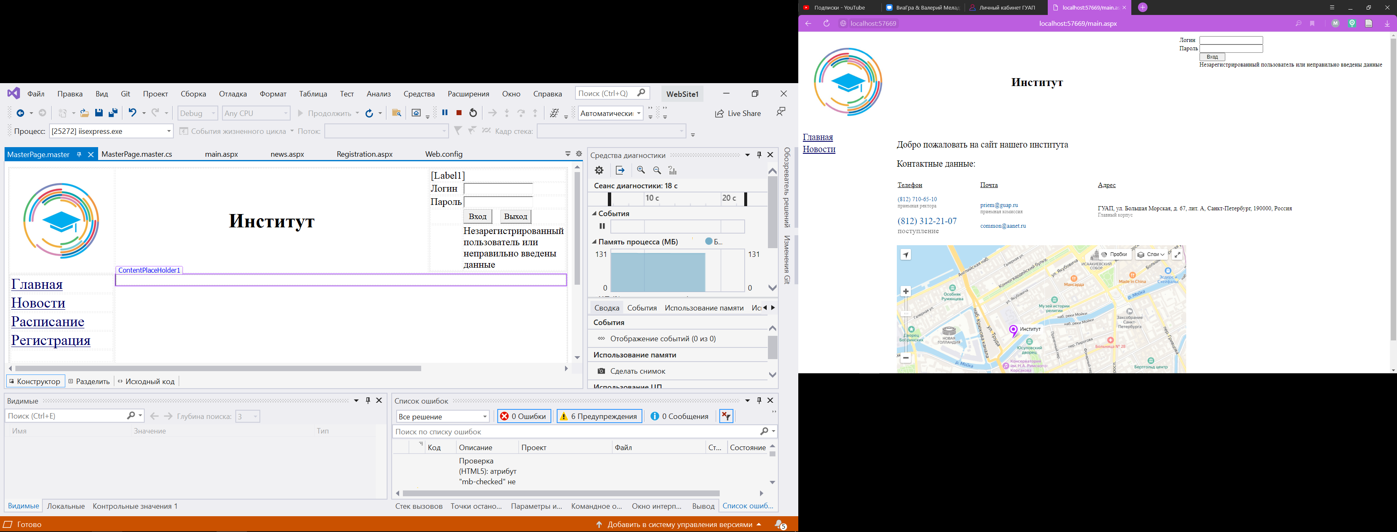This screenshot has height=532, width=1397.
Task: Switch to Исходный код view tab
Action: (146, 381)
